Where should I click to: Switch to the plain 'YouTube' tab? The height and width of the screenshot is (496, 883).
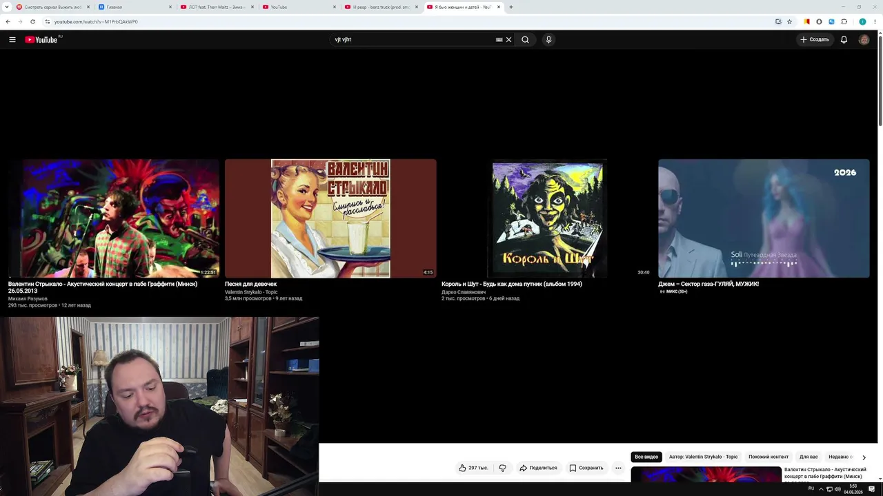(x=299, y=7)
